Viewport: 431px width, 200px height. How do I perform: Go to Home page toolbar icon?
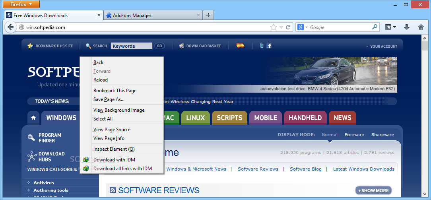(421, 27)
